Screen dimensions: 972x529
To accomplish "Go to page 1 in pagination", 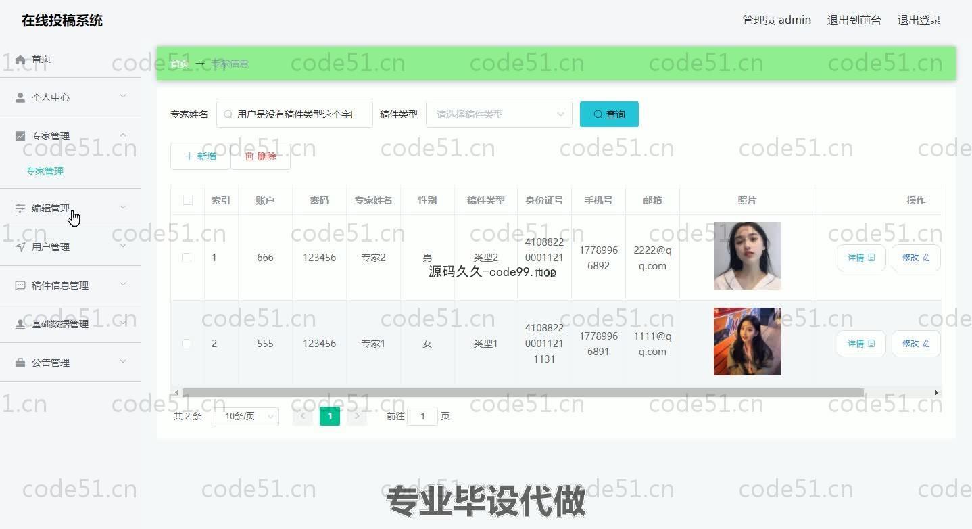I will (330, 416).
